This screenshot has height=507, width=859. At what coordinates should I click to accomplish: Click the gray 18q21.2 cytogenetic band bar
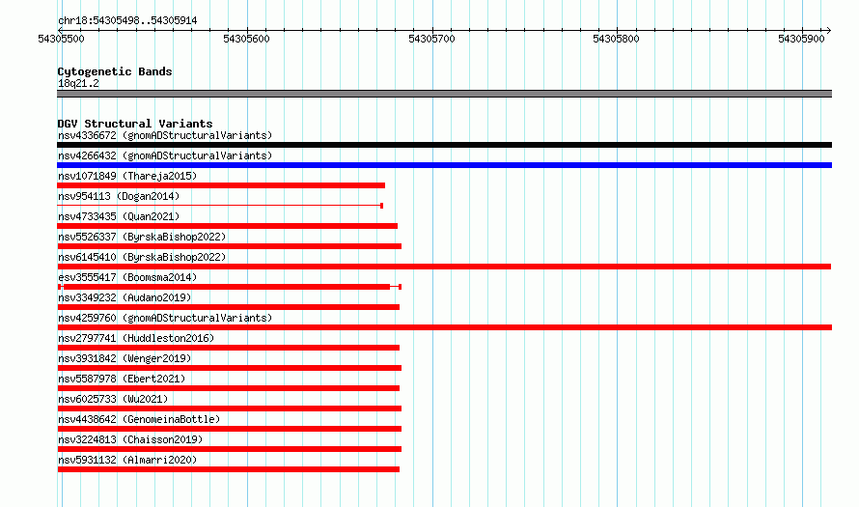444,94
